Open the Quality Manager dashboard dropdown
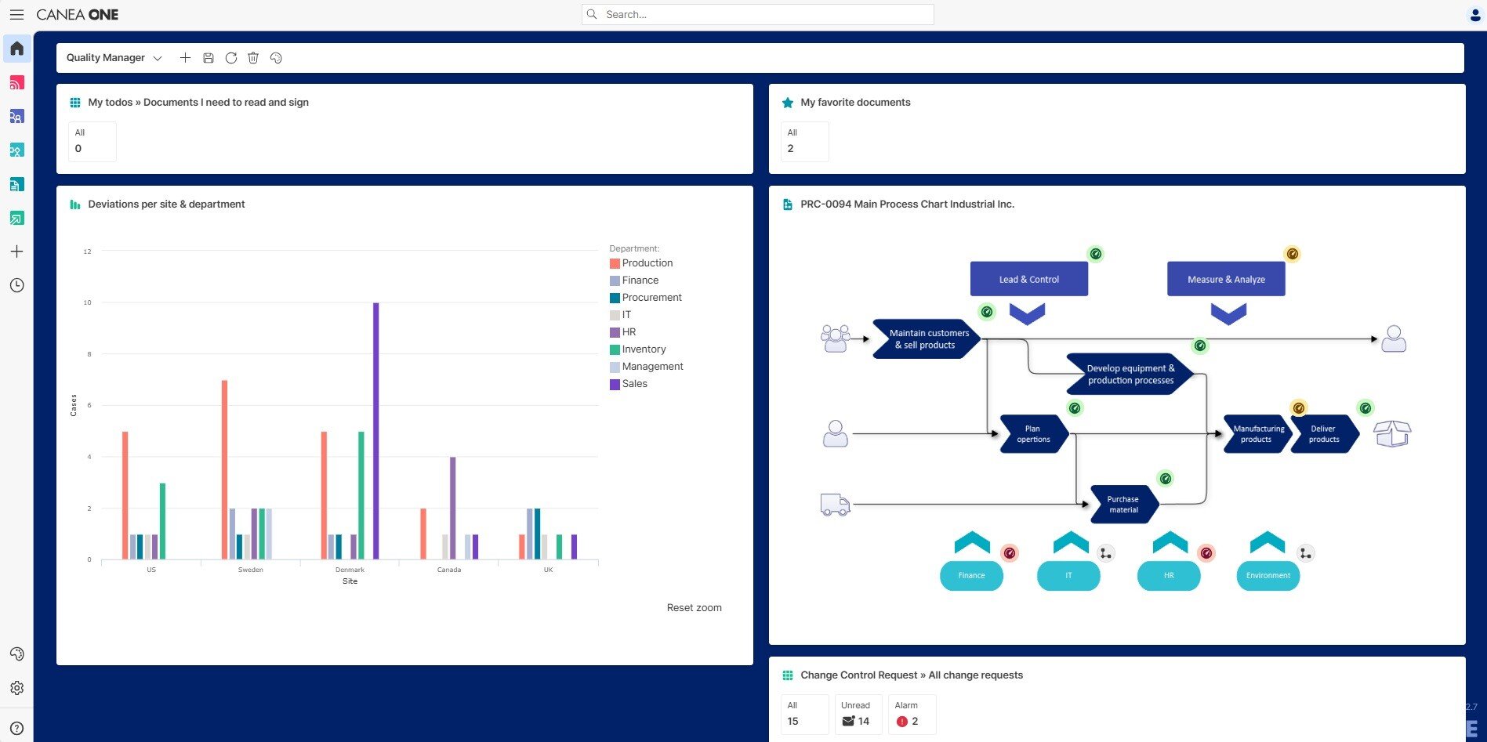This screenshot has width=1487, height=742. coord(158,57)
